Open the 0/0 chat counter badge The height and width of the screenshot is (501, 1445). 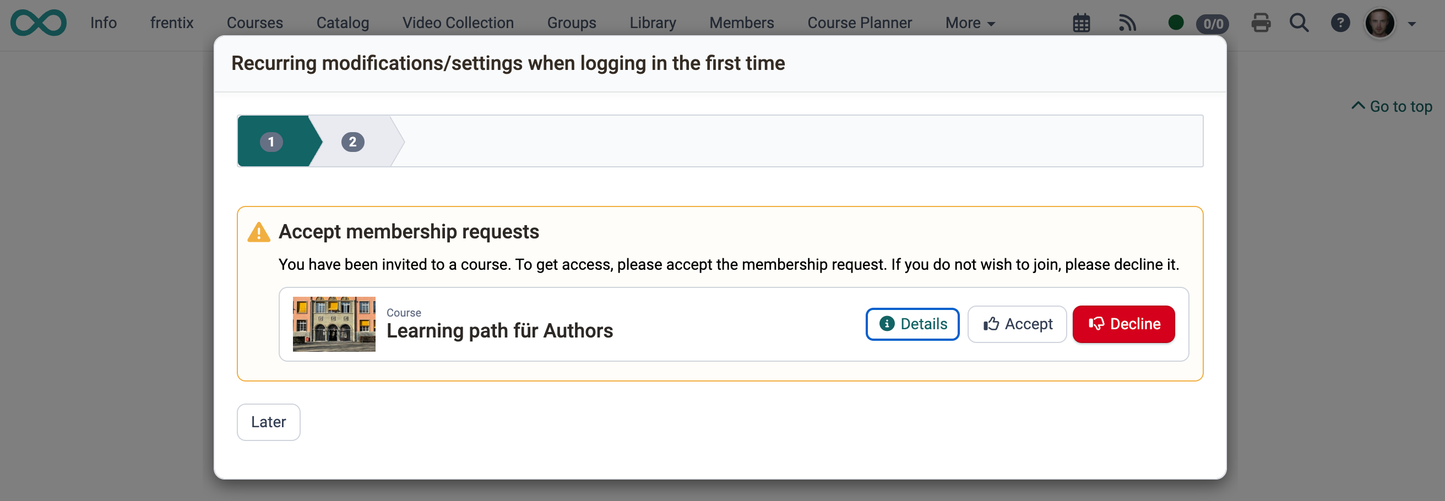tap(1212, 24)
